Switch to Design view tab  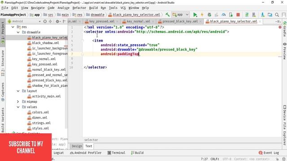[77, 146]
